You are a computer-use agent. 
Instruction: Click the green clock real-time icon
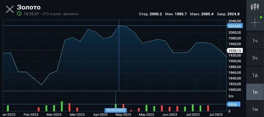[19, 14]
